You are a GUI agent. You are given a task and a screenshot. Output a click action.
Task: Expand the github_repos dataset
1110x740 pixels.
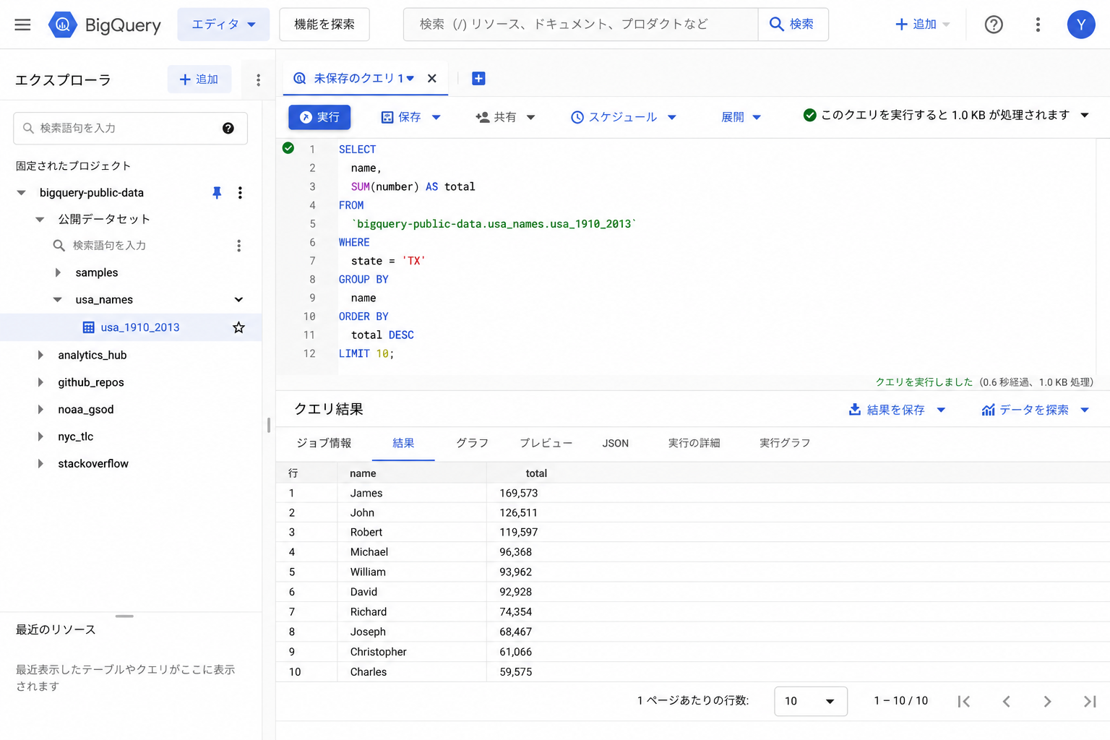coord(40,382)
